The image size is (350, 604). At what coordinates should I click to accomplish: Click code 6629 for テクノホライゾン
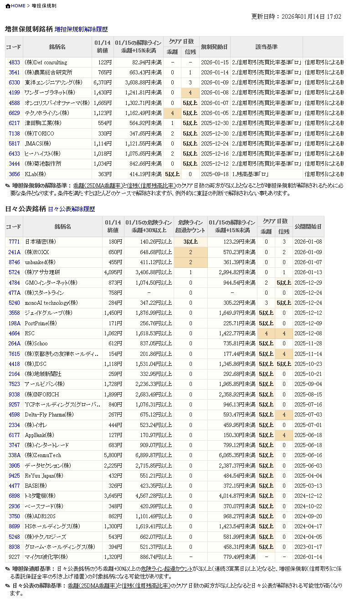click(x=14, y=113)
